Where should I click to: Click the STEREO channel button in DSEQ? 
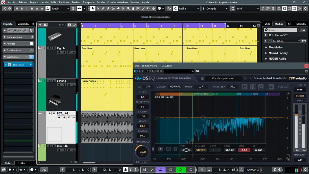pyautogui.click(x=201, y=150)
